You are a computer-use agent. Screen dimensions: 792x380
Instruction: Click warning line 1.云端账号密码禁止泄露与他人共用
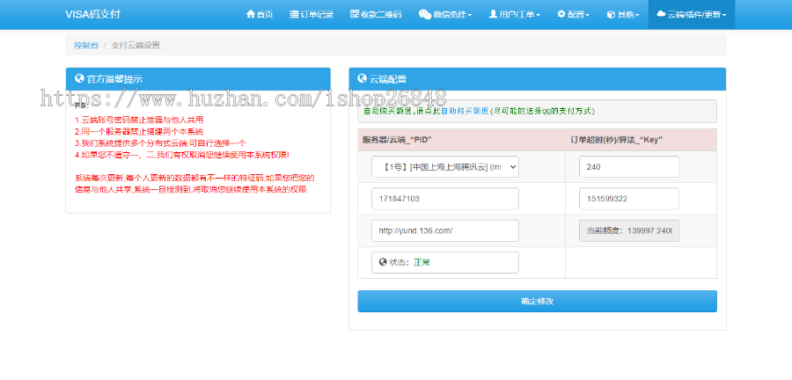[139, 121]
